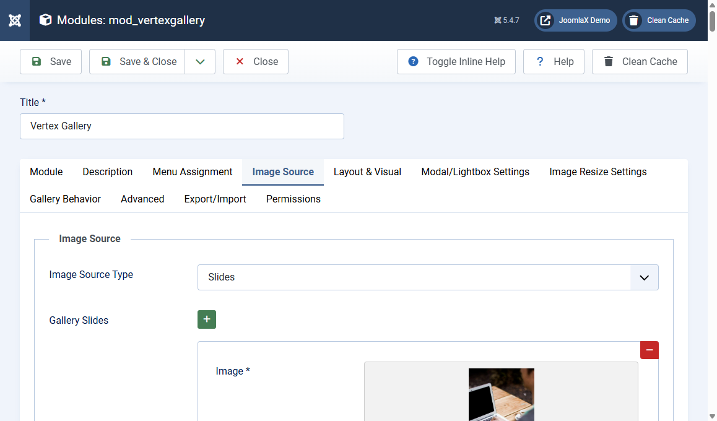Viewport: 717px width, 421px height.
Task: Open the Export/Import tab
Action: point(215,199)
